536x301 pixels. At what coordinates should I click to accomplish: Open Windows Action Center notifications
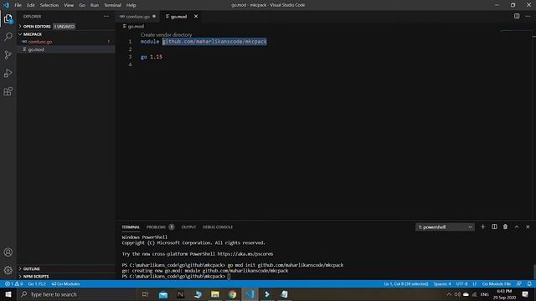[525, 294]
